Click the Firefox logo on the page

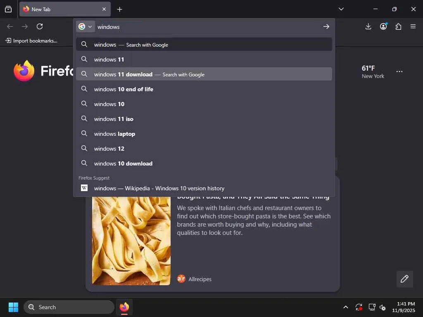[x=24, y=71]
